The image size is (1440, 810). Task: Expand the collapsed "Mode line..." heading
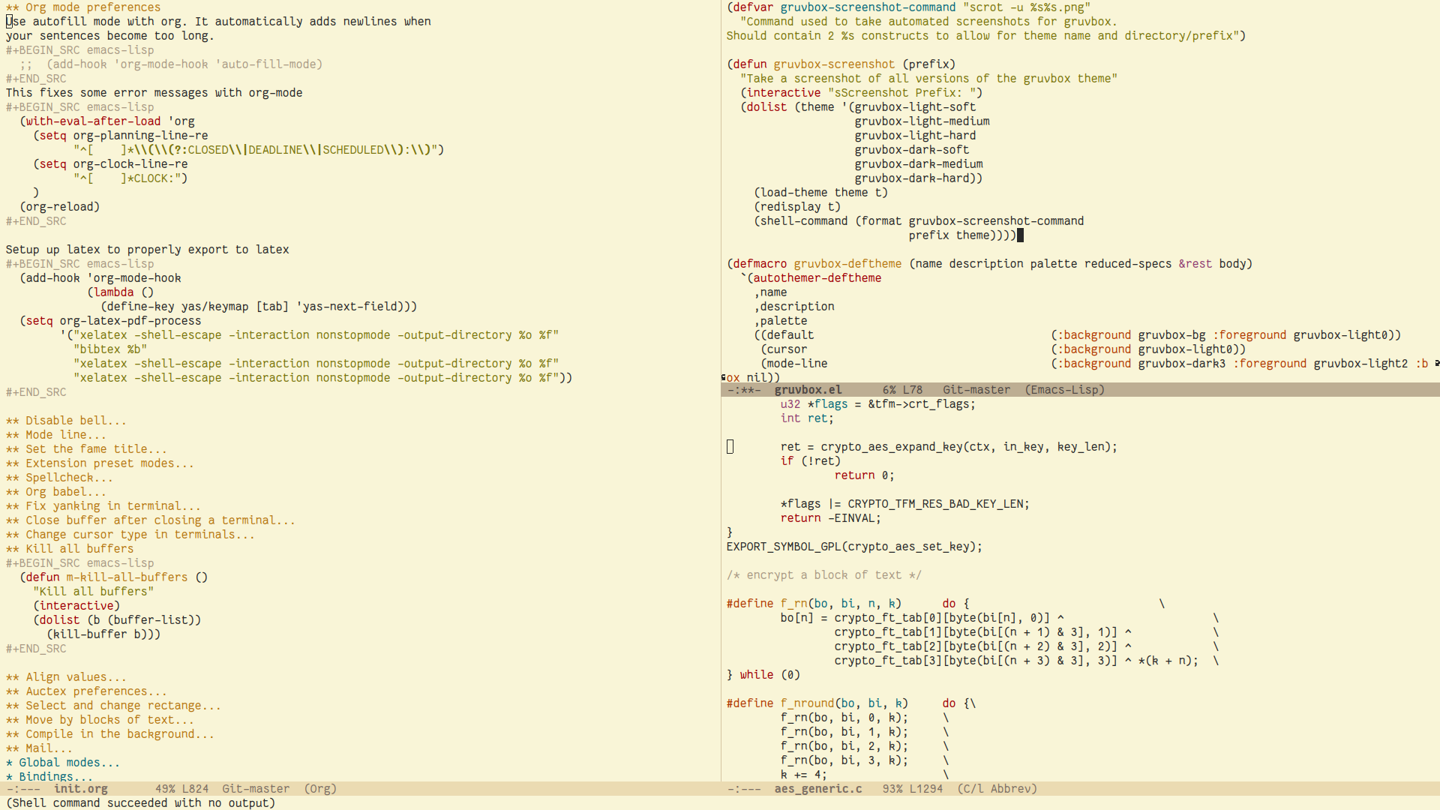pos(65,435)
